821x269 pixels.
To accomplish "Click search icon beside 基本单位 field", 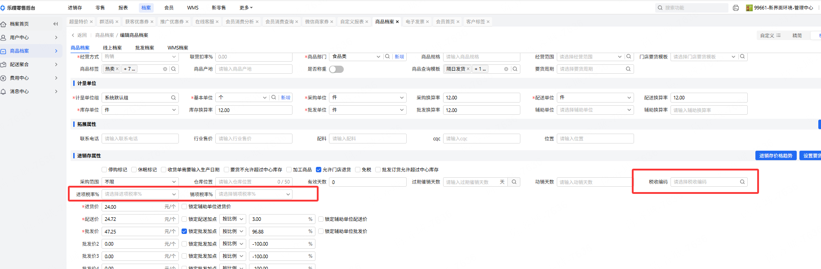I will coord(274,98).
